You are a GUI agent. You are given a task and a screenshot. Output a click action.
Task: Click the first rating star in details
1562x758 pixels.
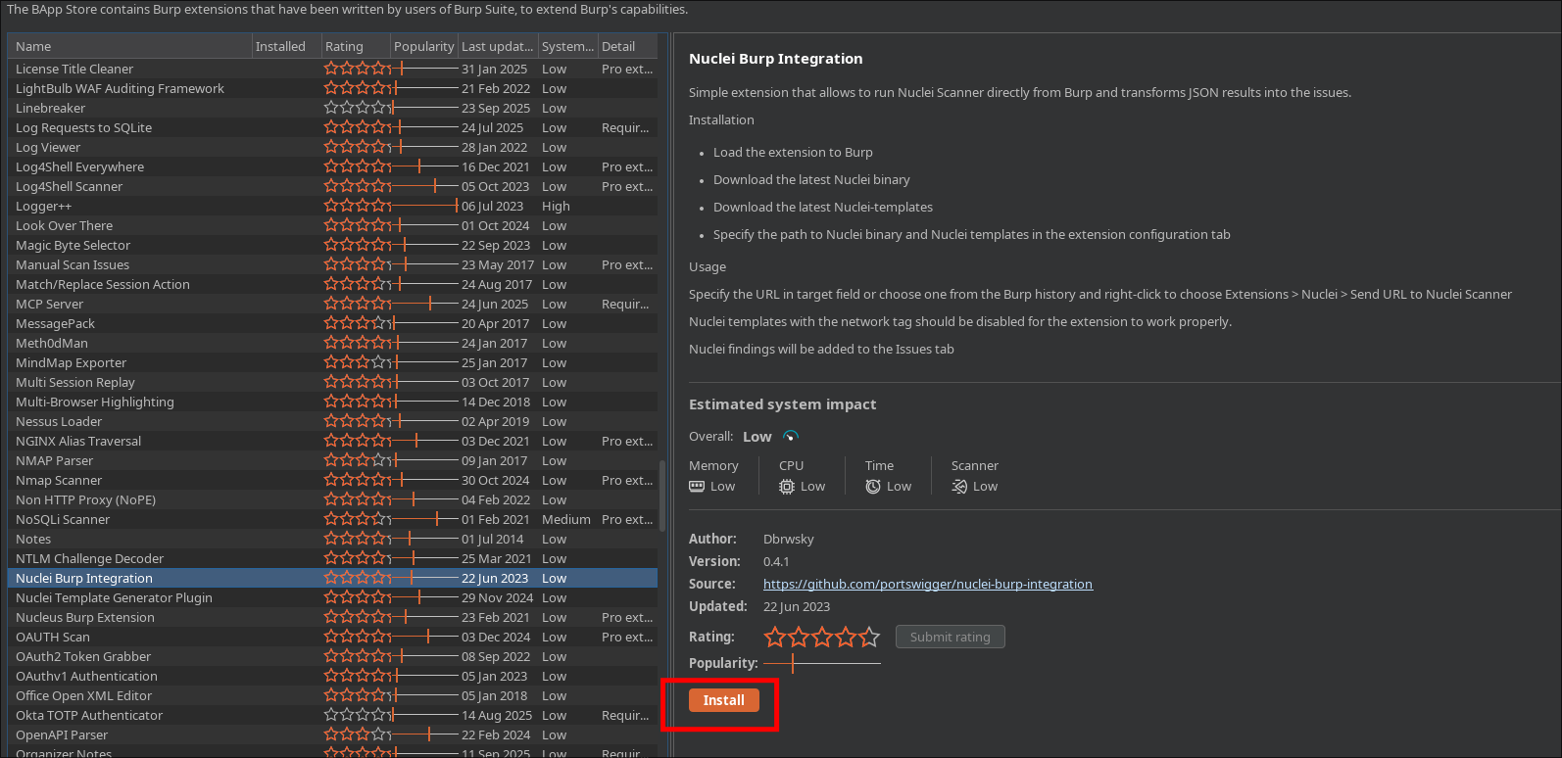tap(775, 638)
